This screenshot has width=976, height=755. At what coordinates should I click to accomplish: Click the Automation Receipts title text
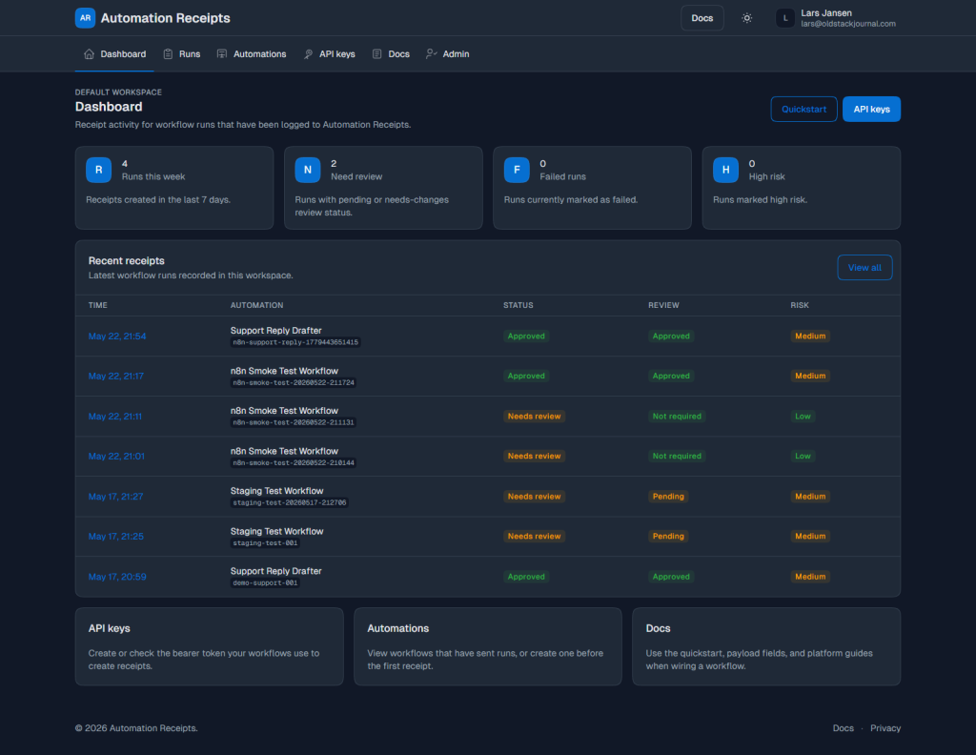point(166,18)
